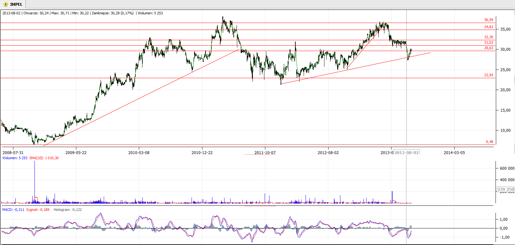This screenshot has width=515, height=245.
Task: Click the 25,00 price axis tick
Action: click(x=505, y=70)
